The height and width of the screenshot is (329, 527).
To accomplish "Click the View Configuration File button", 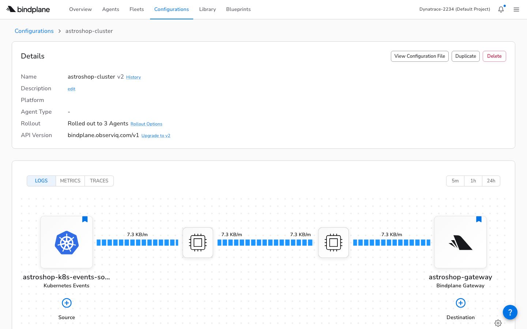I will pos(419,56).
